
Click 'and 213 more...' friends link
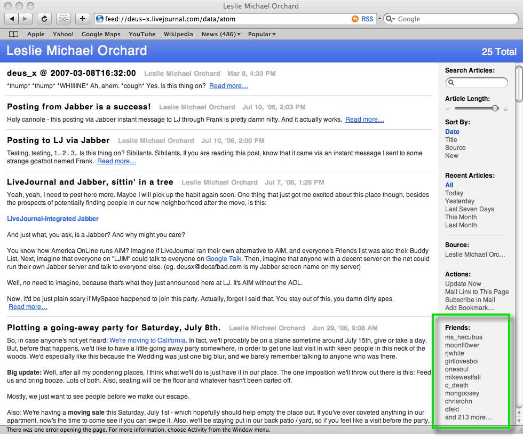pyautogui.click(x=468, y=417)
